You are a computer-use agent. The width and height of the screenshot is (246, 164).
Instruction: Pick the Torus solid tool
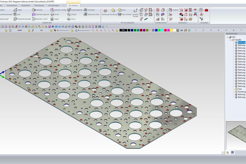71,18
